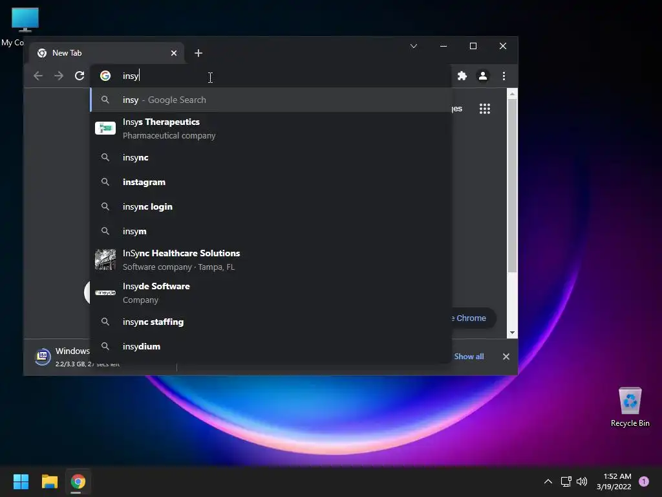Open File Explorer from taskbar

[x=49, y=481]
